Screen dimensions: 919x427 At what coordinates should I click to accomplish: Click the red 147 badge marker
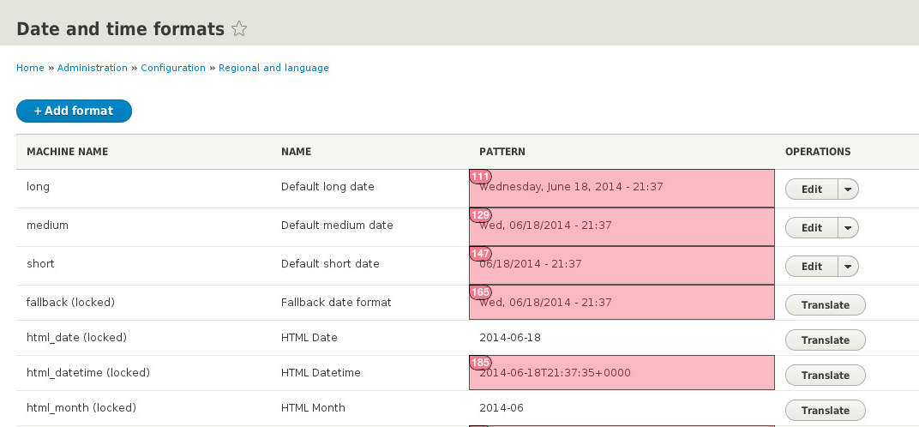[480, 254]
